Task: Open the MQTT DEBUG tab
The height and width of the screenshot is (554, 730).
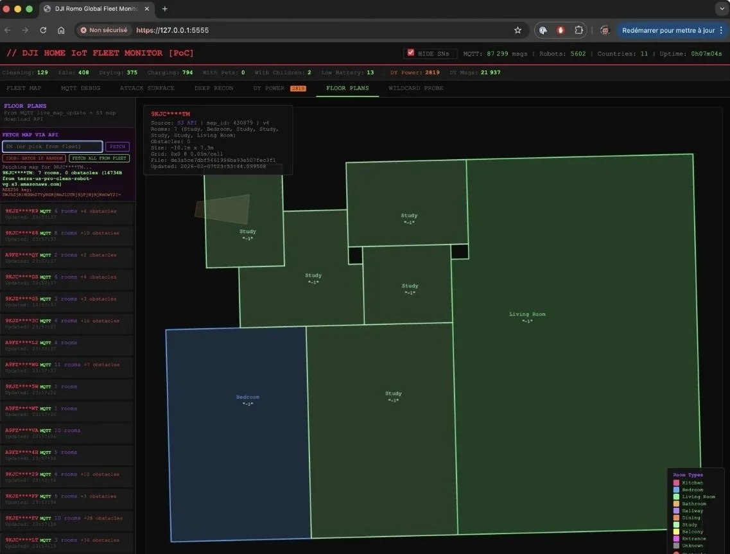Action: pyautogui.click(x=80, y=88)
